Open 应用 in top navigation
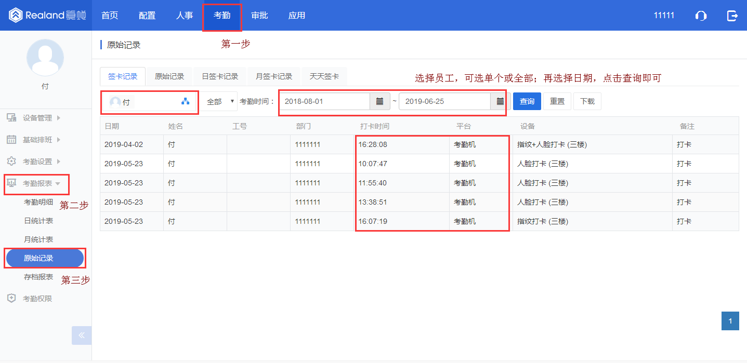The width and height of the screenshot is (747, 363). 297,16
